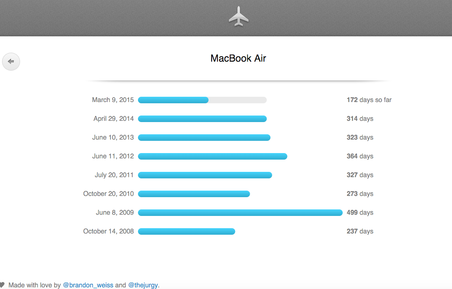Click the "499 days" label
Screen dimensions: 452x289
point(360,213)
